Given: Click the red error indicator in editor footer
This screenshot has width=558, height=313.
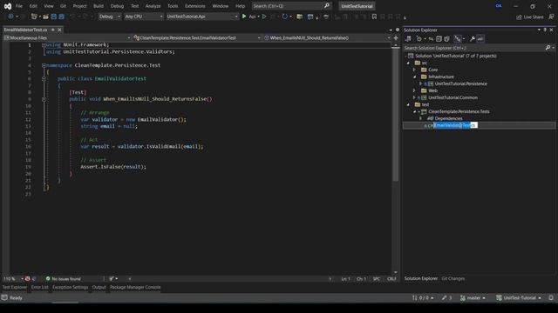Looking at the screenshot, I should pyautogui.click(x=27, y=278).
